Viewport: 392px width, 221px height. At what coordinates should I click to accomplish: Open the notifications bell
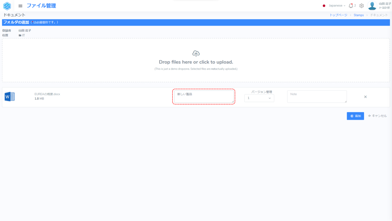coord(351,6)
